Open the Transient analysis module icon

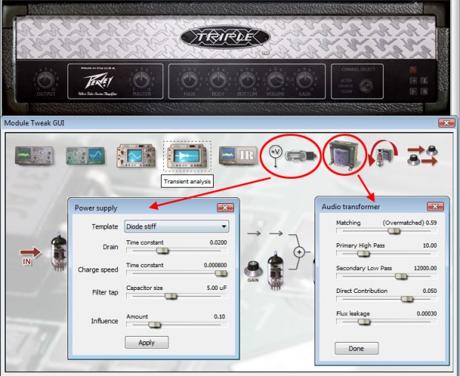coord(186,156)
